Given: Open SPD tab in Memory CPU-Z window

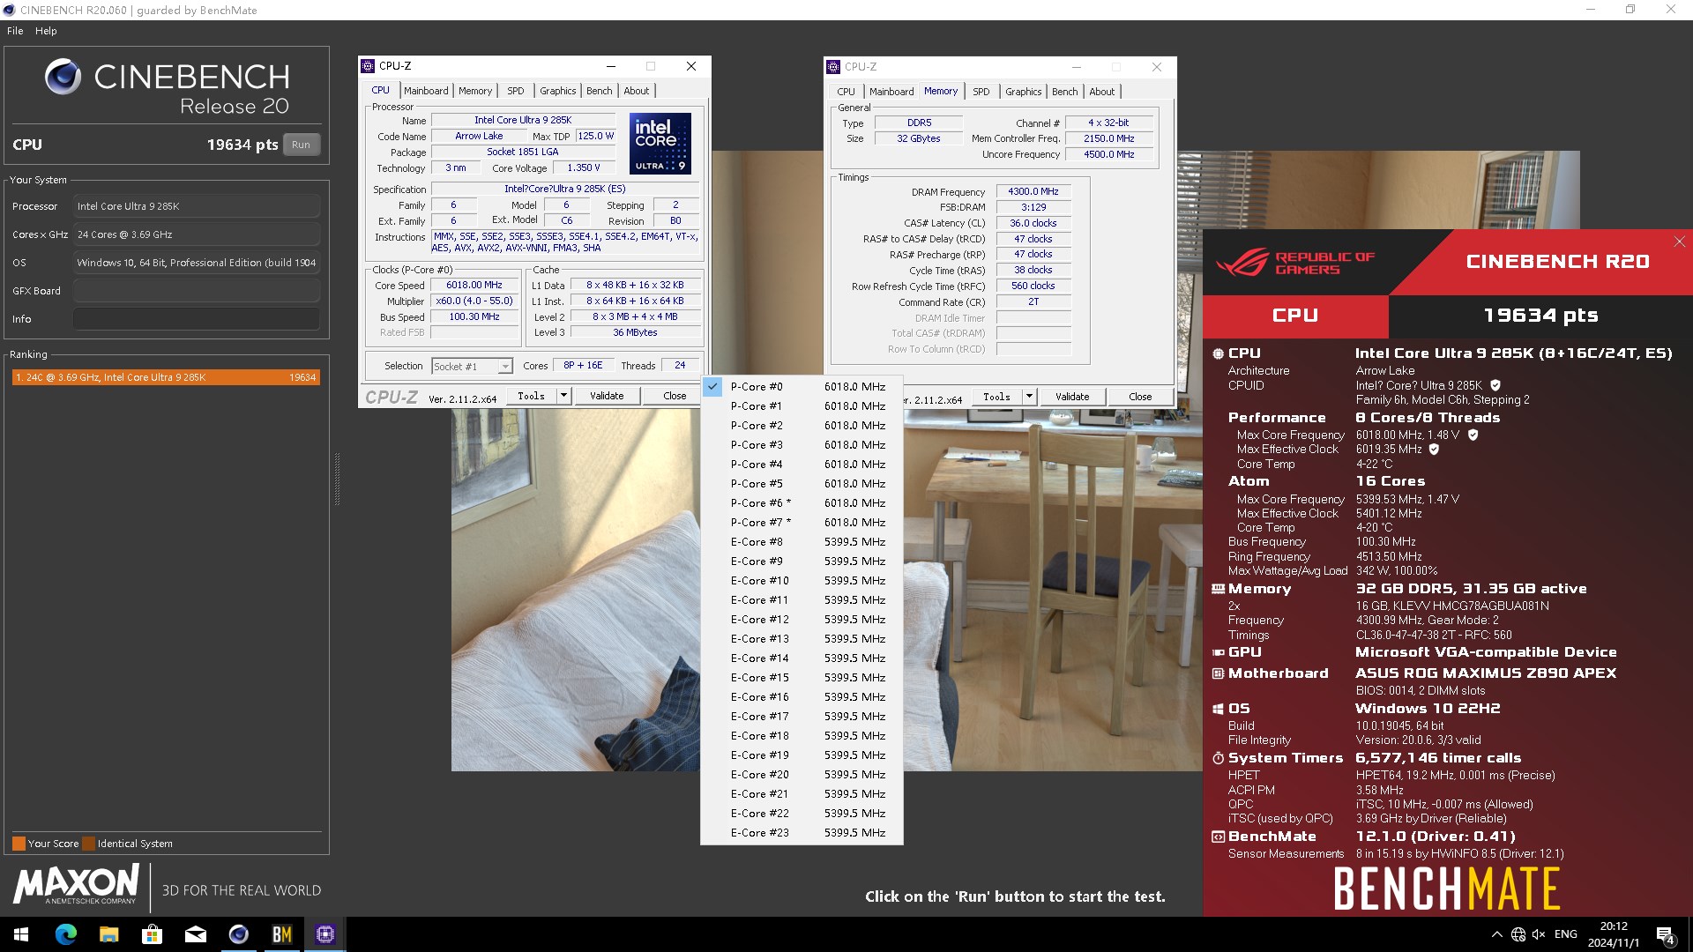Looking at the screenshot, I should pos(981,92).
